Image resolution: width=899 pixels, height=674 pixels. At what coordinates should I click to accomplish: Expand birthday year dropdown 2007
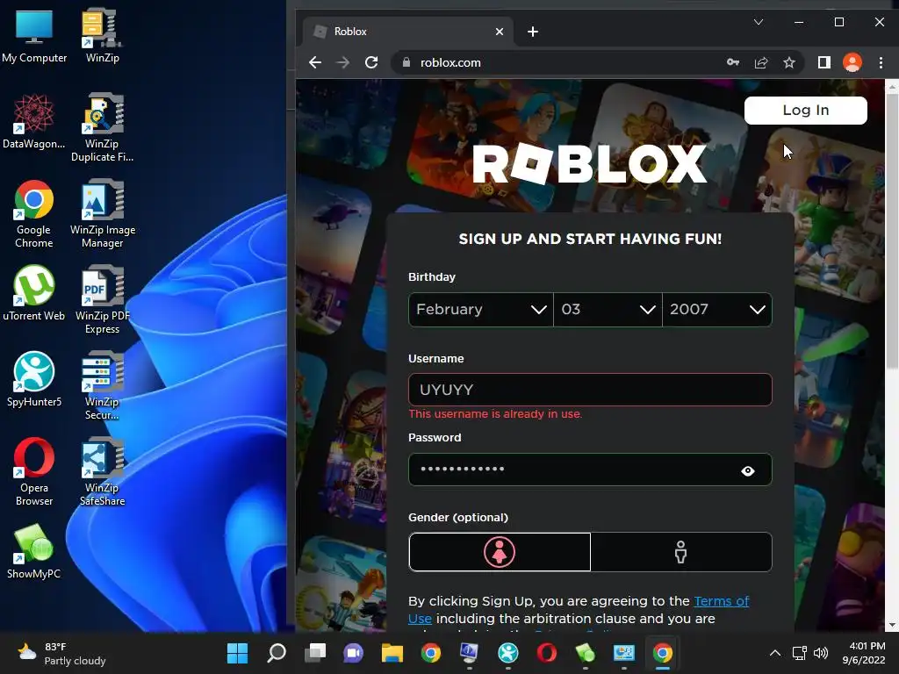pyautogui.click(x=717, y=310)
